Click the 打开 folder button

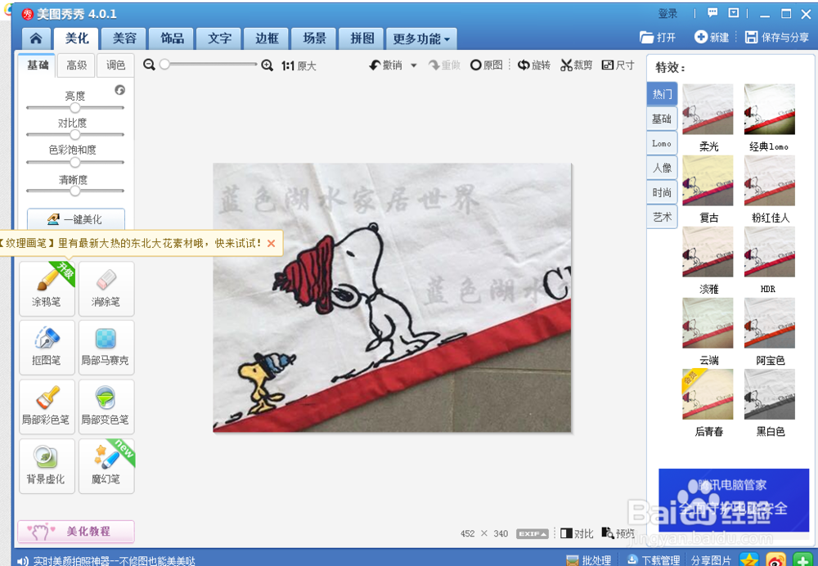(x=658, y=37)
